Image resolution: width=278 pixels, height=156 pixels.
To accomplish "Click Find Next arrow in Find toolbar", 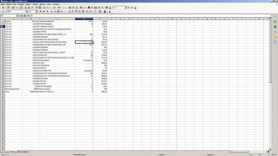I will 129,7.
